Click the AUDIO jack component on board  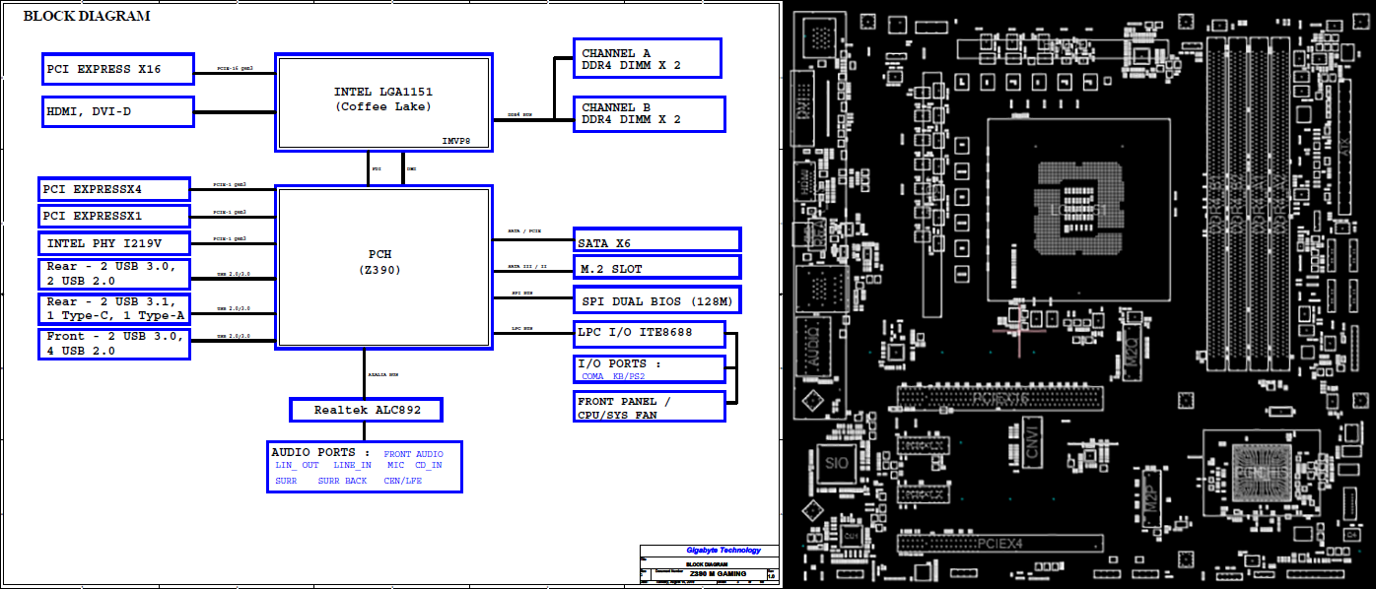pos(815,345)
